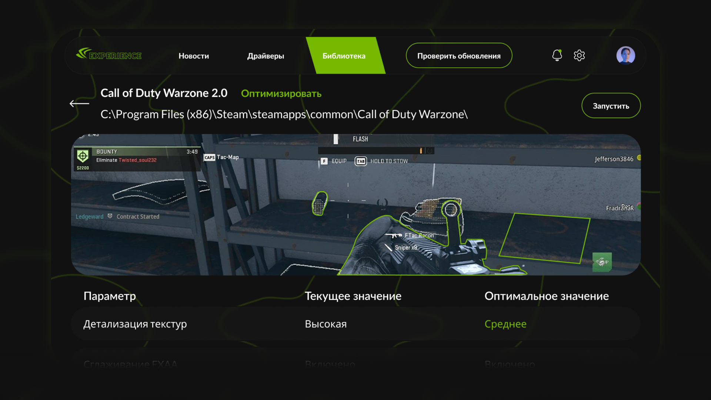This screenshot has width=711, height=400.
Task: Click the green drone icon in screenshot
Action: click(x=602, y=262)
